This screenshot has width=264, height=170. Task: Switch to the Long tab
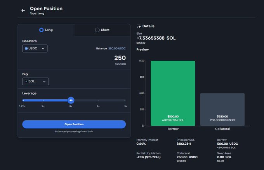tap(46, 30)
